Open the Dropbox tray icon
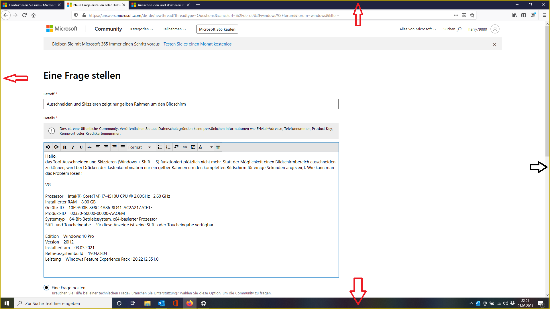Viewport: 550px width, 309px height. tap(512, 303)
